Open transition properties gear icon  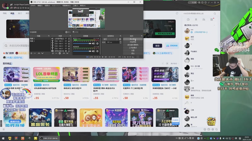[x=120, y=39]
